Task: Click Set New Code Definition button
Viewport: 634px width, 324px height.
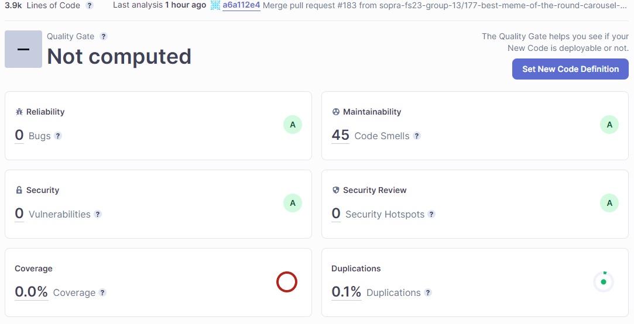Action: click(570, 69)
